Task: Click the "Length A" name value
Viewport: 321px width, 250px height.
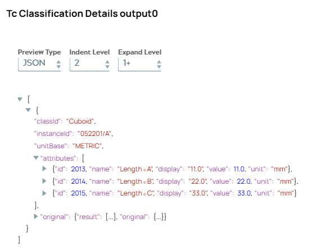Action: pos(135,169)
